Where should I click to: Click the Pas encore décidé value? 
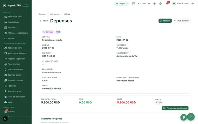(x=125, y=81)
